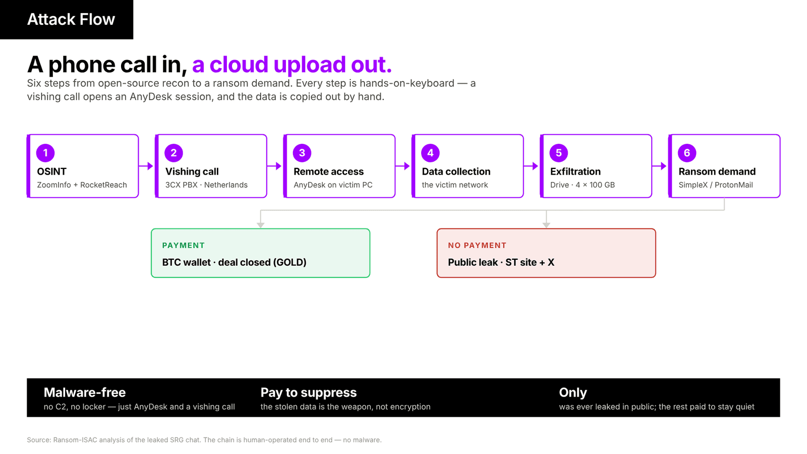Click 'Drive · 4 × 100 GB' caption
The image size is (807, 454).
click(583, 185)
